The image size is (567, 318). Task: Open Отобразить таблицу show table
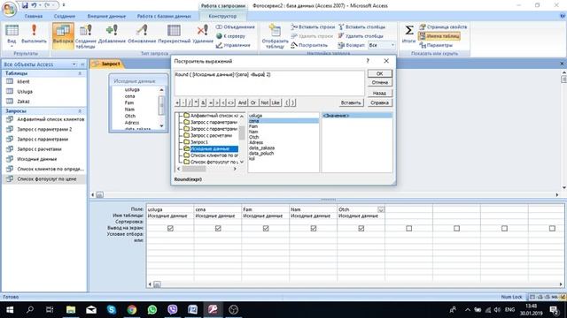[x=275, y=36]
